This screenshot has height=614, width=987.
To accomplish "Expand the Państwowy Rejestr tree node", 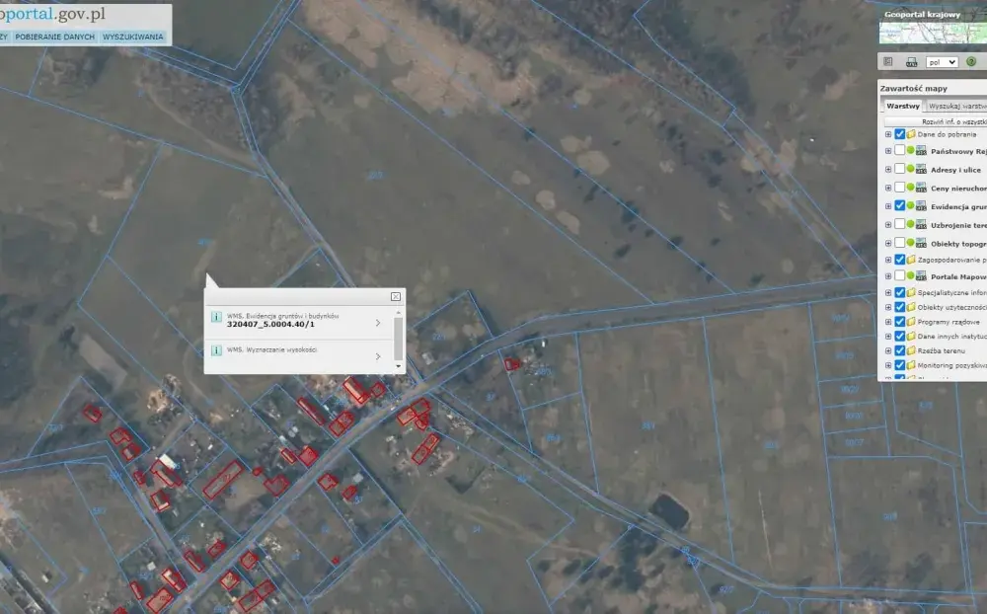I will [887, 151].
